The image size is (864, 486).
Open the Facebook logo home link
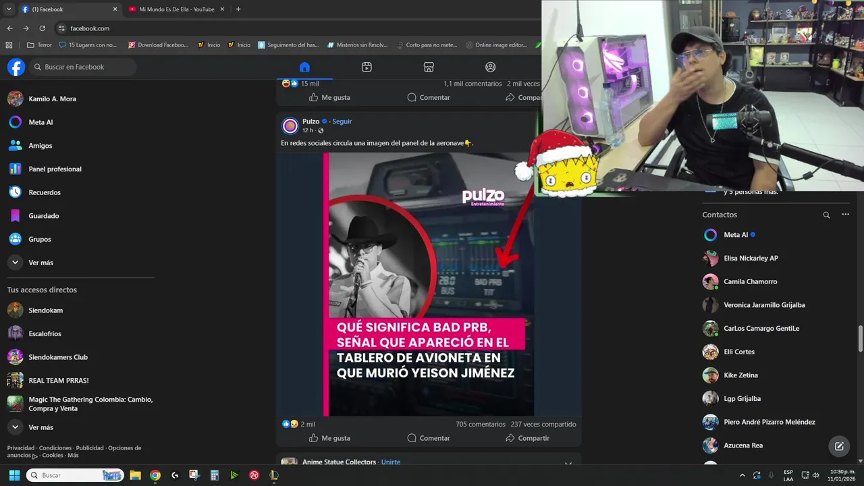click(x=16, y=67)
